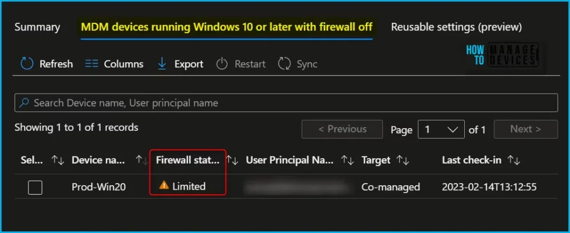The width and height of the screenshot is (570, 233).
Task: Focus the Search Device name input field
Action: tap(286, 103)
